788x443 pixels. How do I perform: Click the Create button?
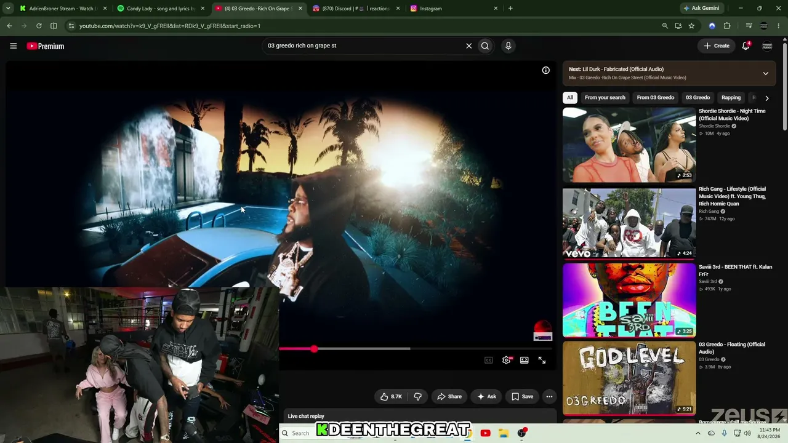coord(717,46)
